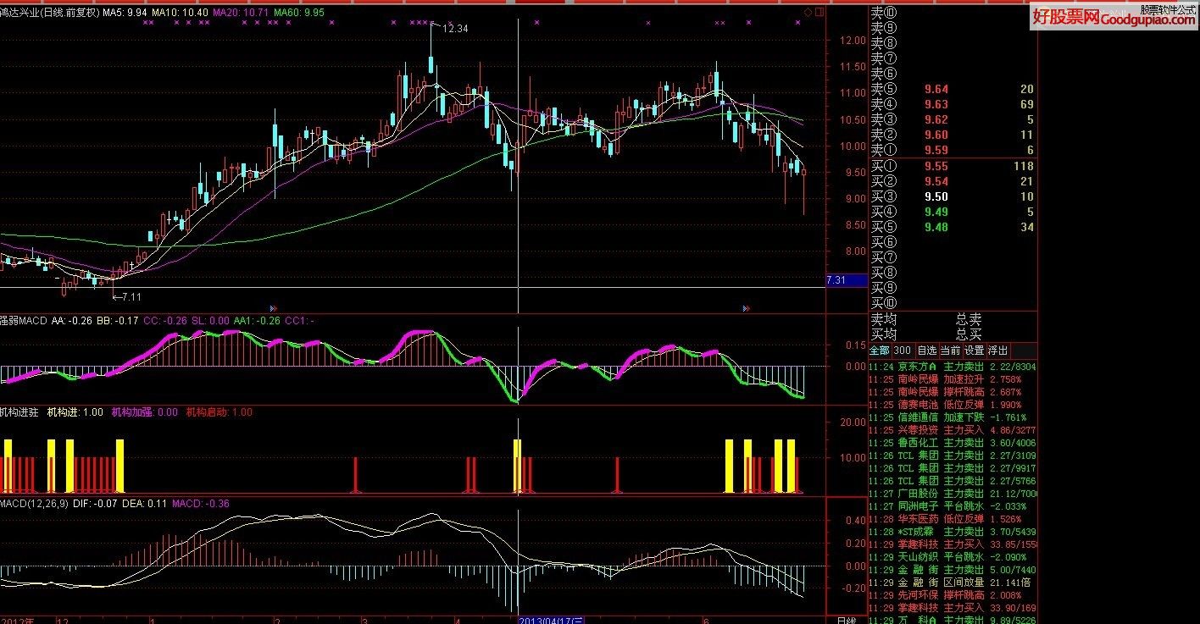Select the 买① row priced 9.55
Screen dimensions: 1200x624
point(953,166)
